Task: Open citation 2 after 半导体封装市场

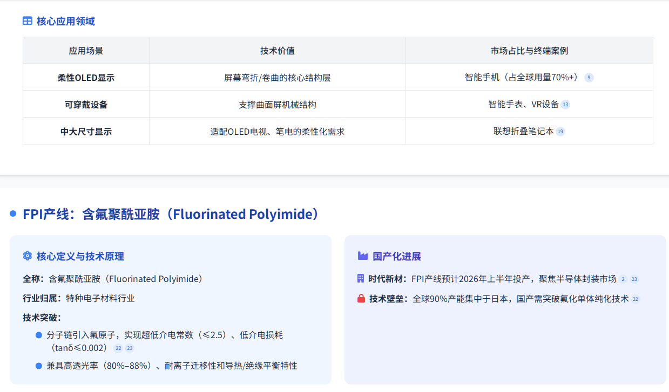Action: (x=623, y=279)
